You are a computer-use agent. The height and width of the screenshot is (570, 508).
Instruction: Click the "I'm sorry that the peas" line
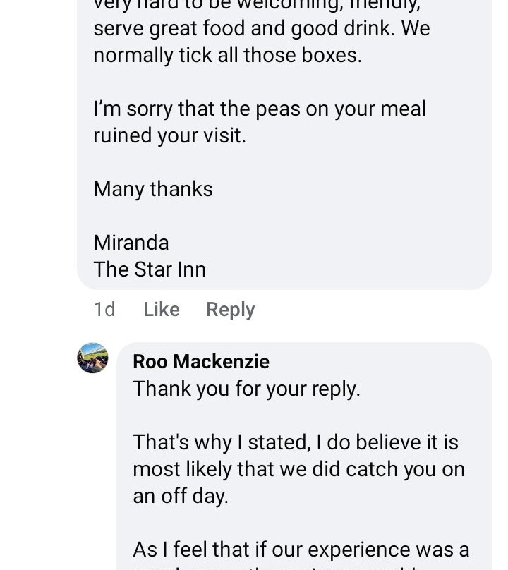tap(260, 109)
